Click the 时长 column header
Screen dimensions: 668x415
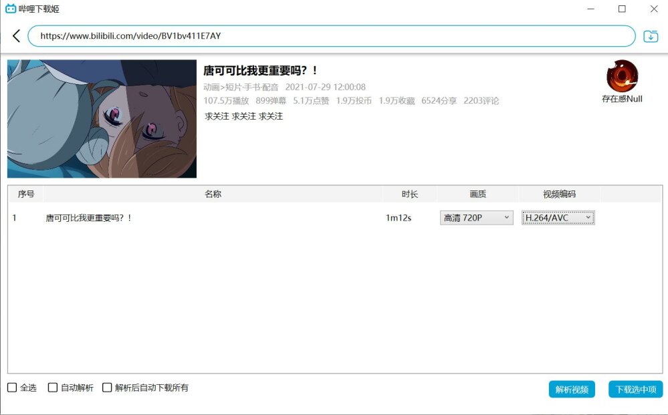click(x=409, y=194)
